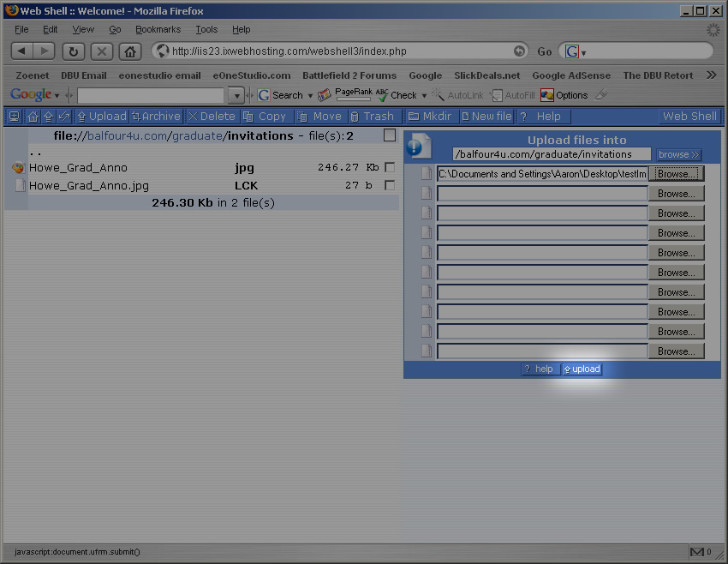
Task: Open the Tools menu
Action: [x=206, y=29]
